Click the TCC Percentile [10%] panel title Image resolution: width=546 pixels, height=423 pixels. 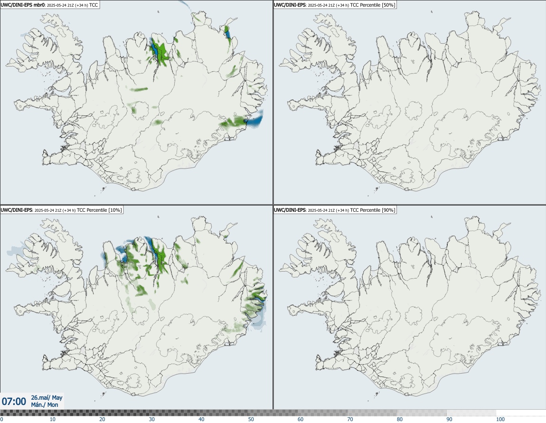point(62,210)
